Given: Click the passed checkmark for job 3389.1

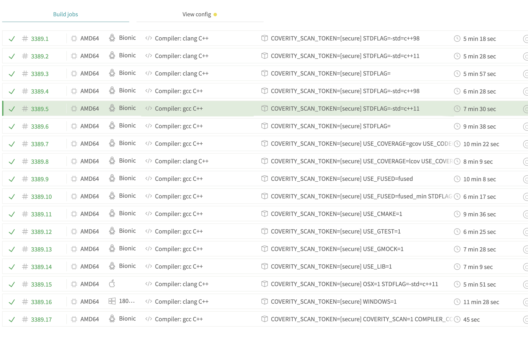Looking at the screenshot, I should [12, 39].
